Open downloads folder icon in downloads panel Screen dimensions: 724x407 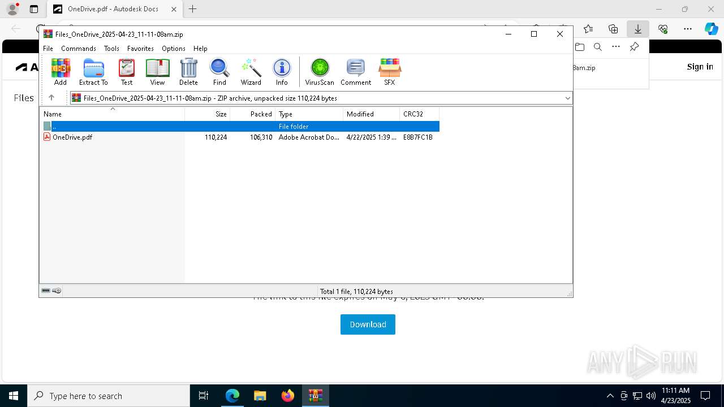580,47
